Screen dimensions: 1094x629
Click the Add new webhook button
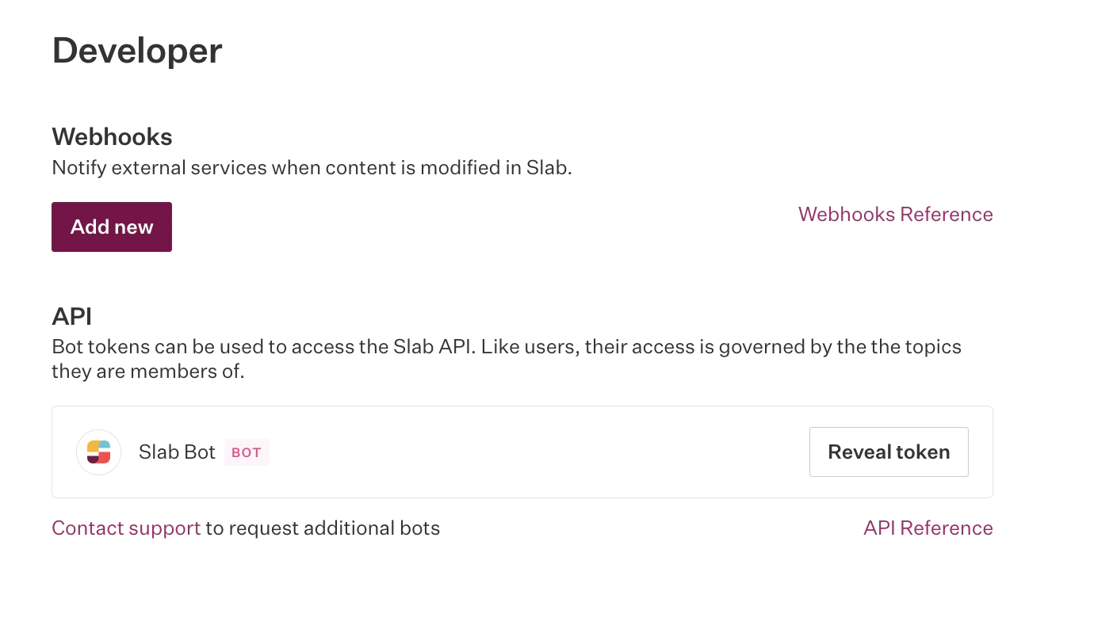tap(111, 227)
